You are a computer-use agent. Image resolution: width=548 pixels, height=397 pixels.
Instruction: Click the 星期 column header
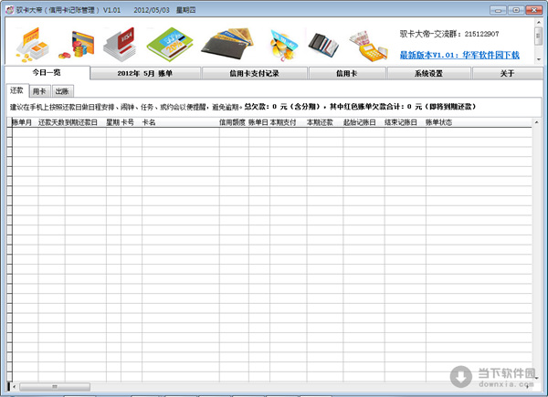pos(113,122)
